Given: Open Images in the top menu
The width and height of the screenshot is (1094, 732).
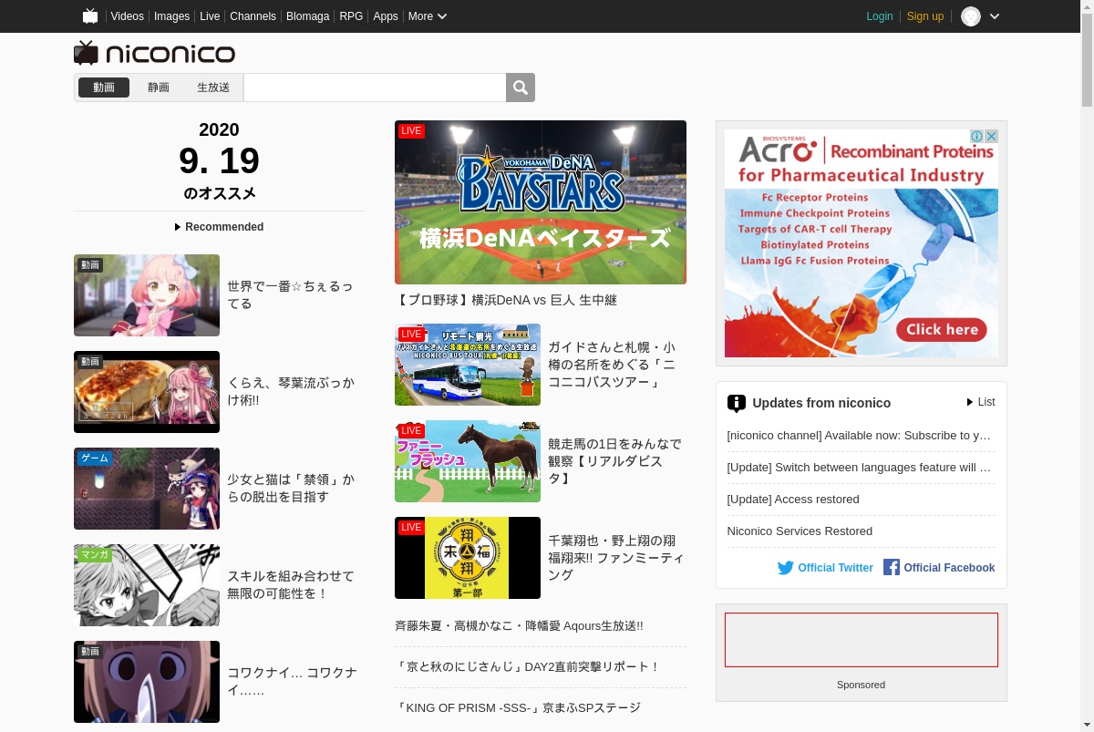Looking at the screenshot, I should 171,16.
